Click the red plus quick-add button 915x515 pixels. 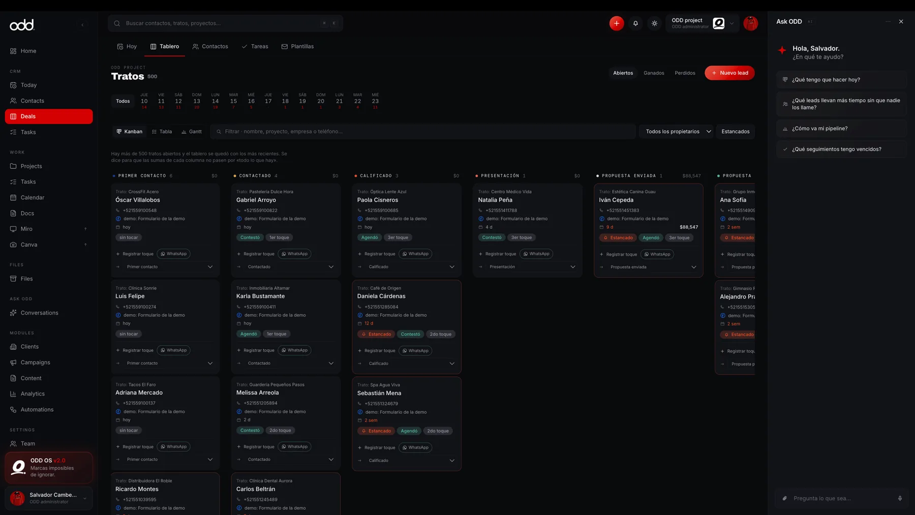[617, 23]
